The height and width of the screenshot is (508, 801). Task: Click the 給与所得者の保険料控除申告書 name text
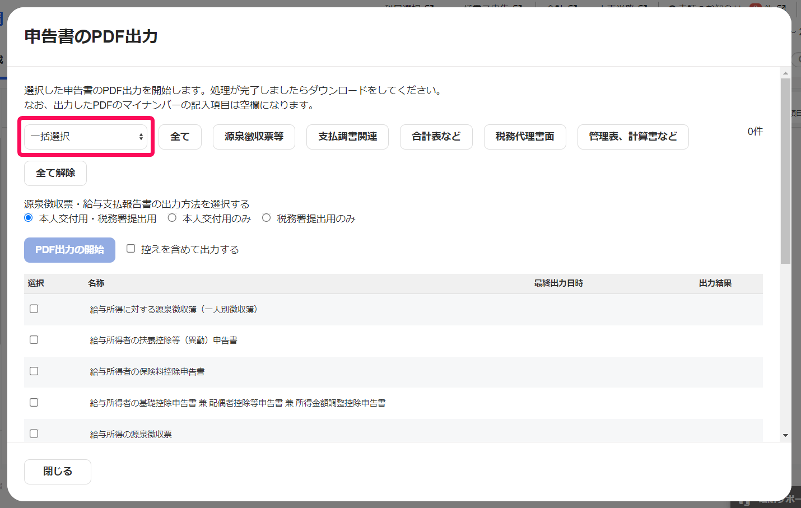[x=147, y=372]
